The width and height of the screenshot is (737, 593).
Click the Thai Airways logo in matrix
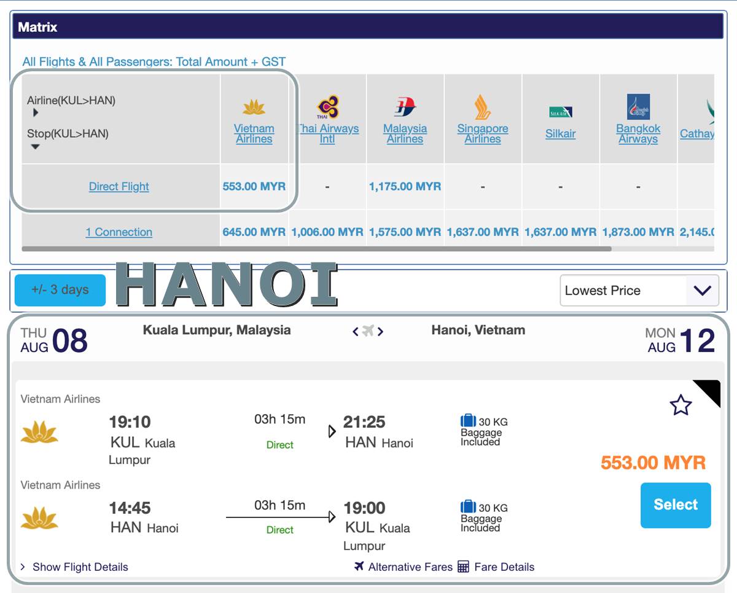[x=329, y=107]
